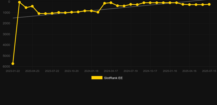Select the data point above date 2024-07-19
The width and height of the screenshot is (217, 105).
coord(131,4)
